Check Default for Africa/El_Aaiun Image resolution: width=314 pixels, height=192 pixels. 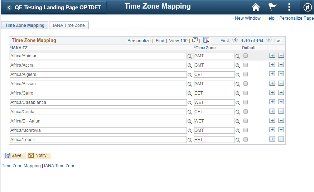coord(246,121)
